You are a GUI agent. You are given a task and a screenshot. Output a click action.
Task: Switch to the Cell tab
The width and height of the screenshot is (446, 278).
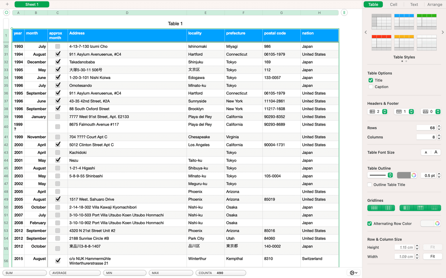coord(394,4)
